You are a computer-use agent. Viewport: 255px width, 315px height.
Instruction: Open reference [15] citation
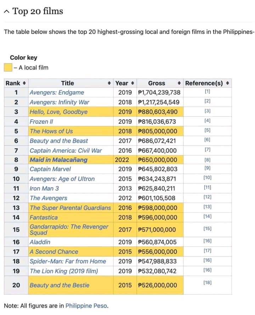pos(208,228)
